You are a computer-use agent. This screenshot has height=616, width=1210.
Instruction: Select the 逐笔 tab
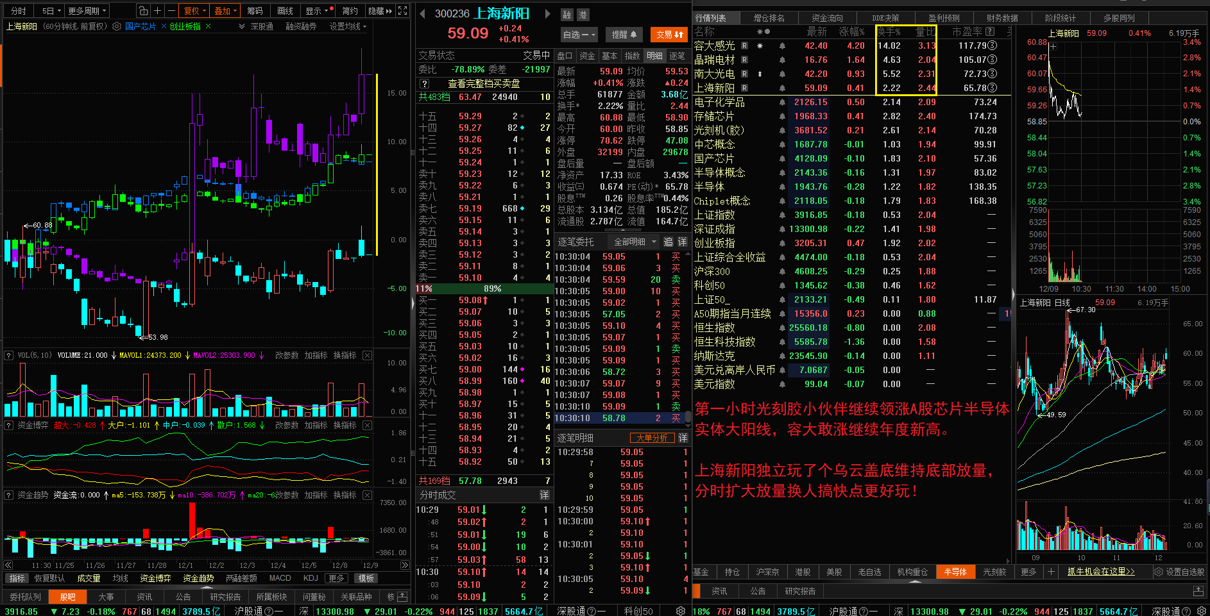click(x=677, y=56)
